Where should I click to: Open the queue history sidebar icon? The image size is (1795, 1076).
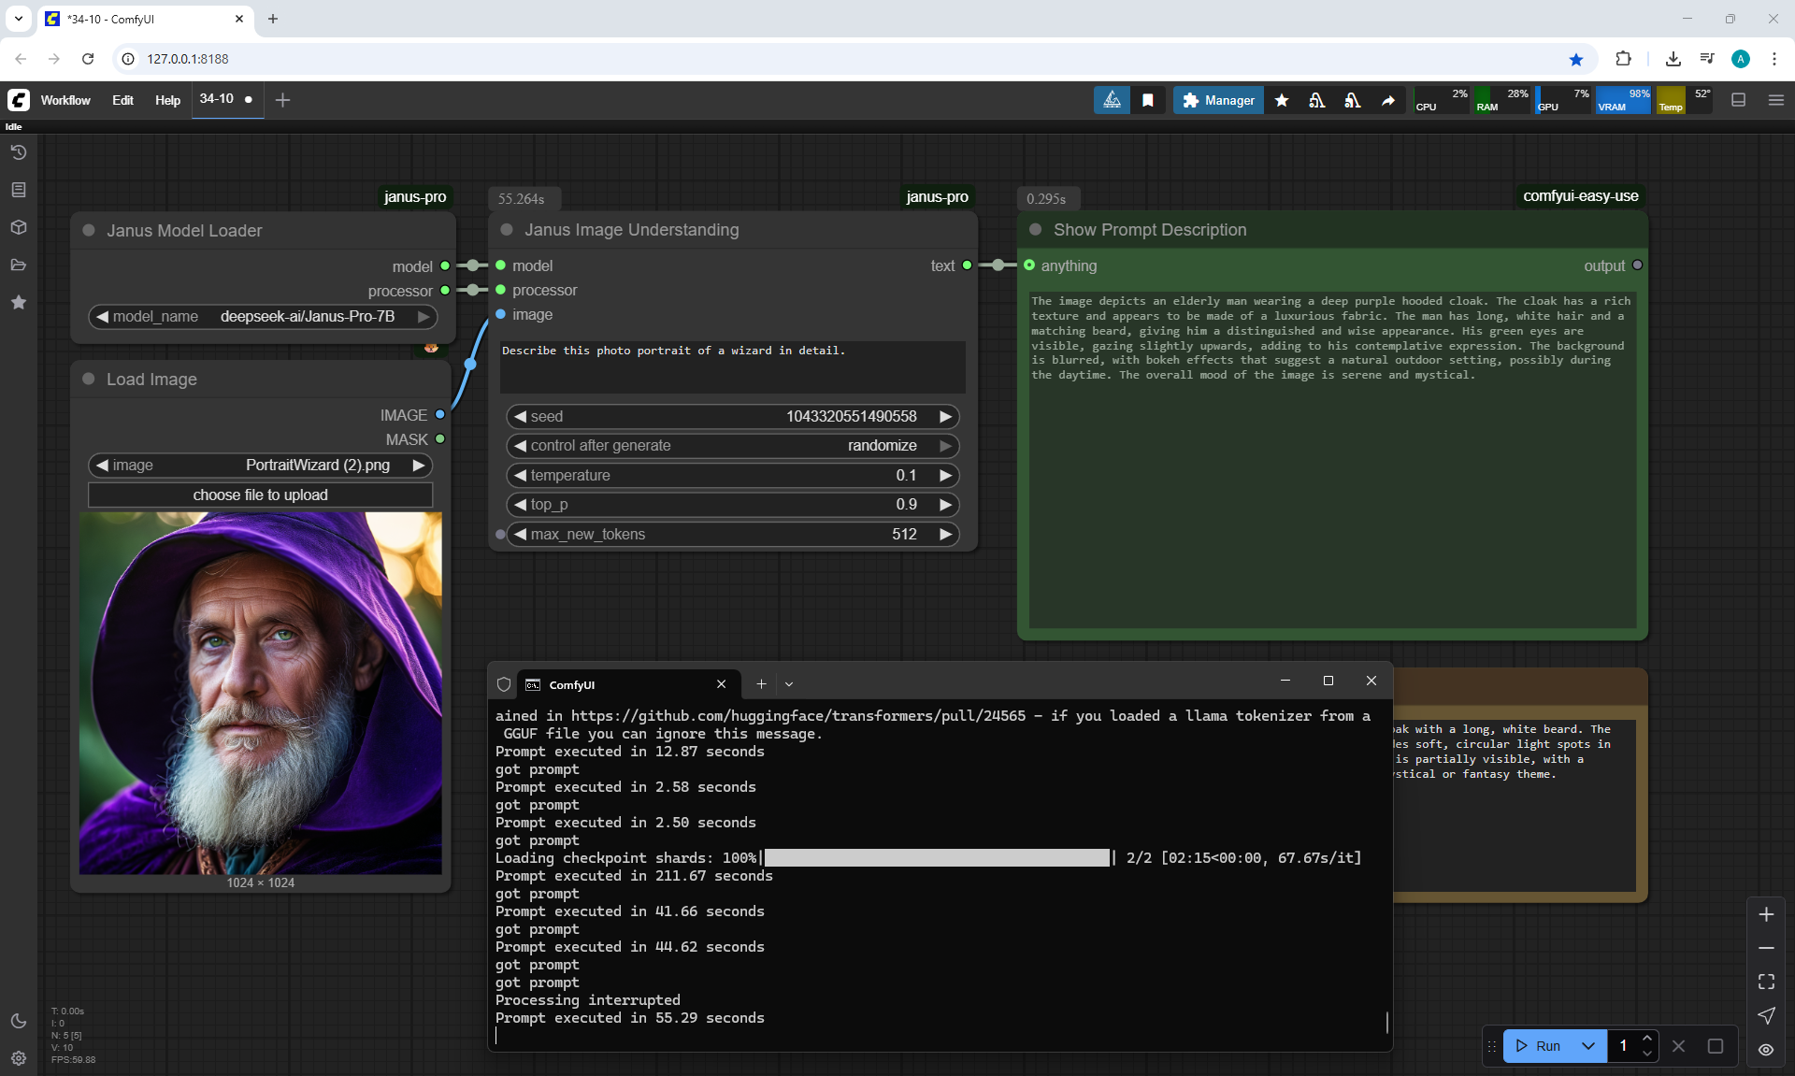click(x=18, y=152)
